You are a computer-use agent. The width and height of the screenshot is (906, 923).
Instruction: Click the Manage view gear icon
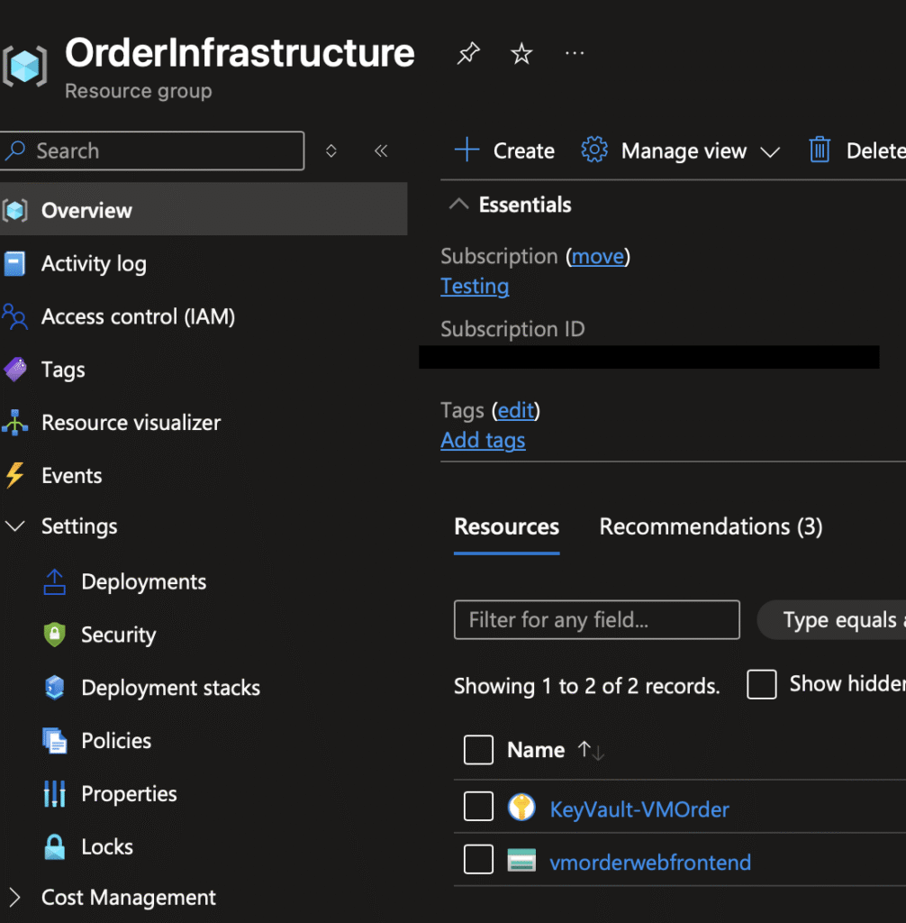594,150
